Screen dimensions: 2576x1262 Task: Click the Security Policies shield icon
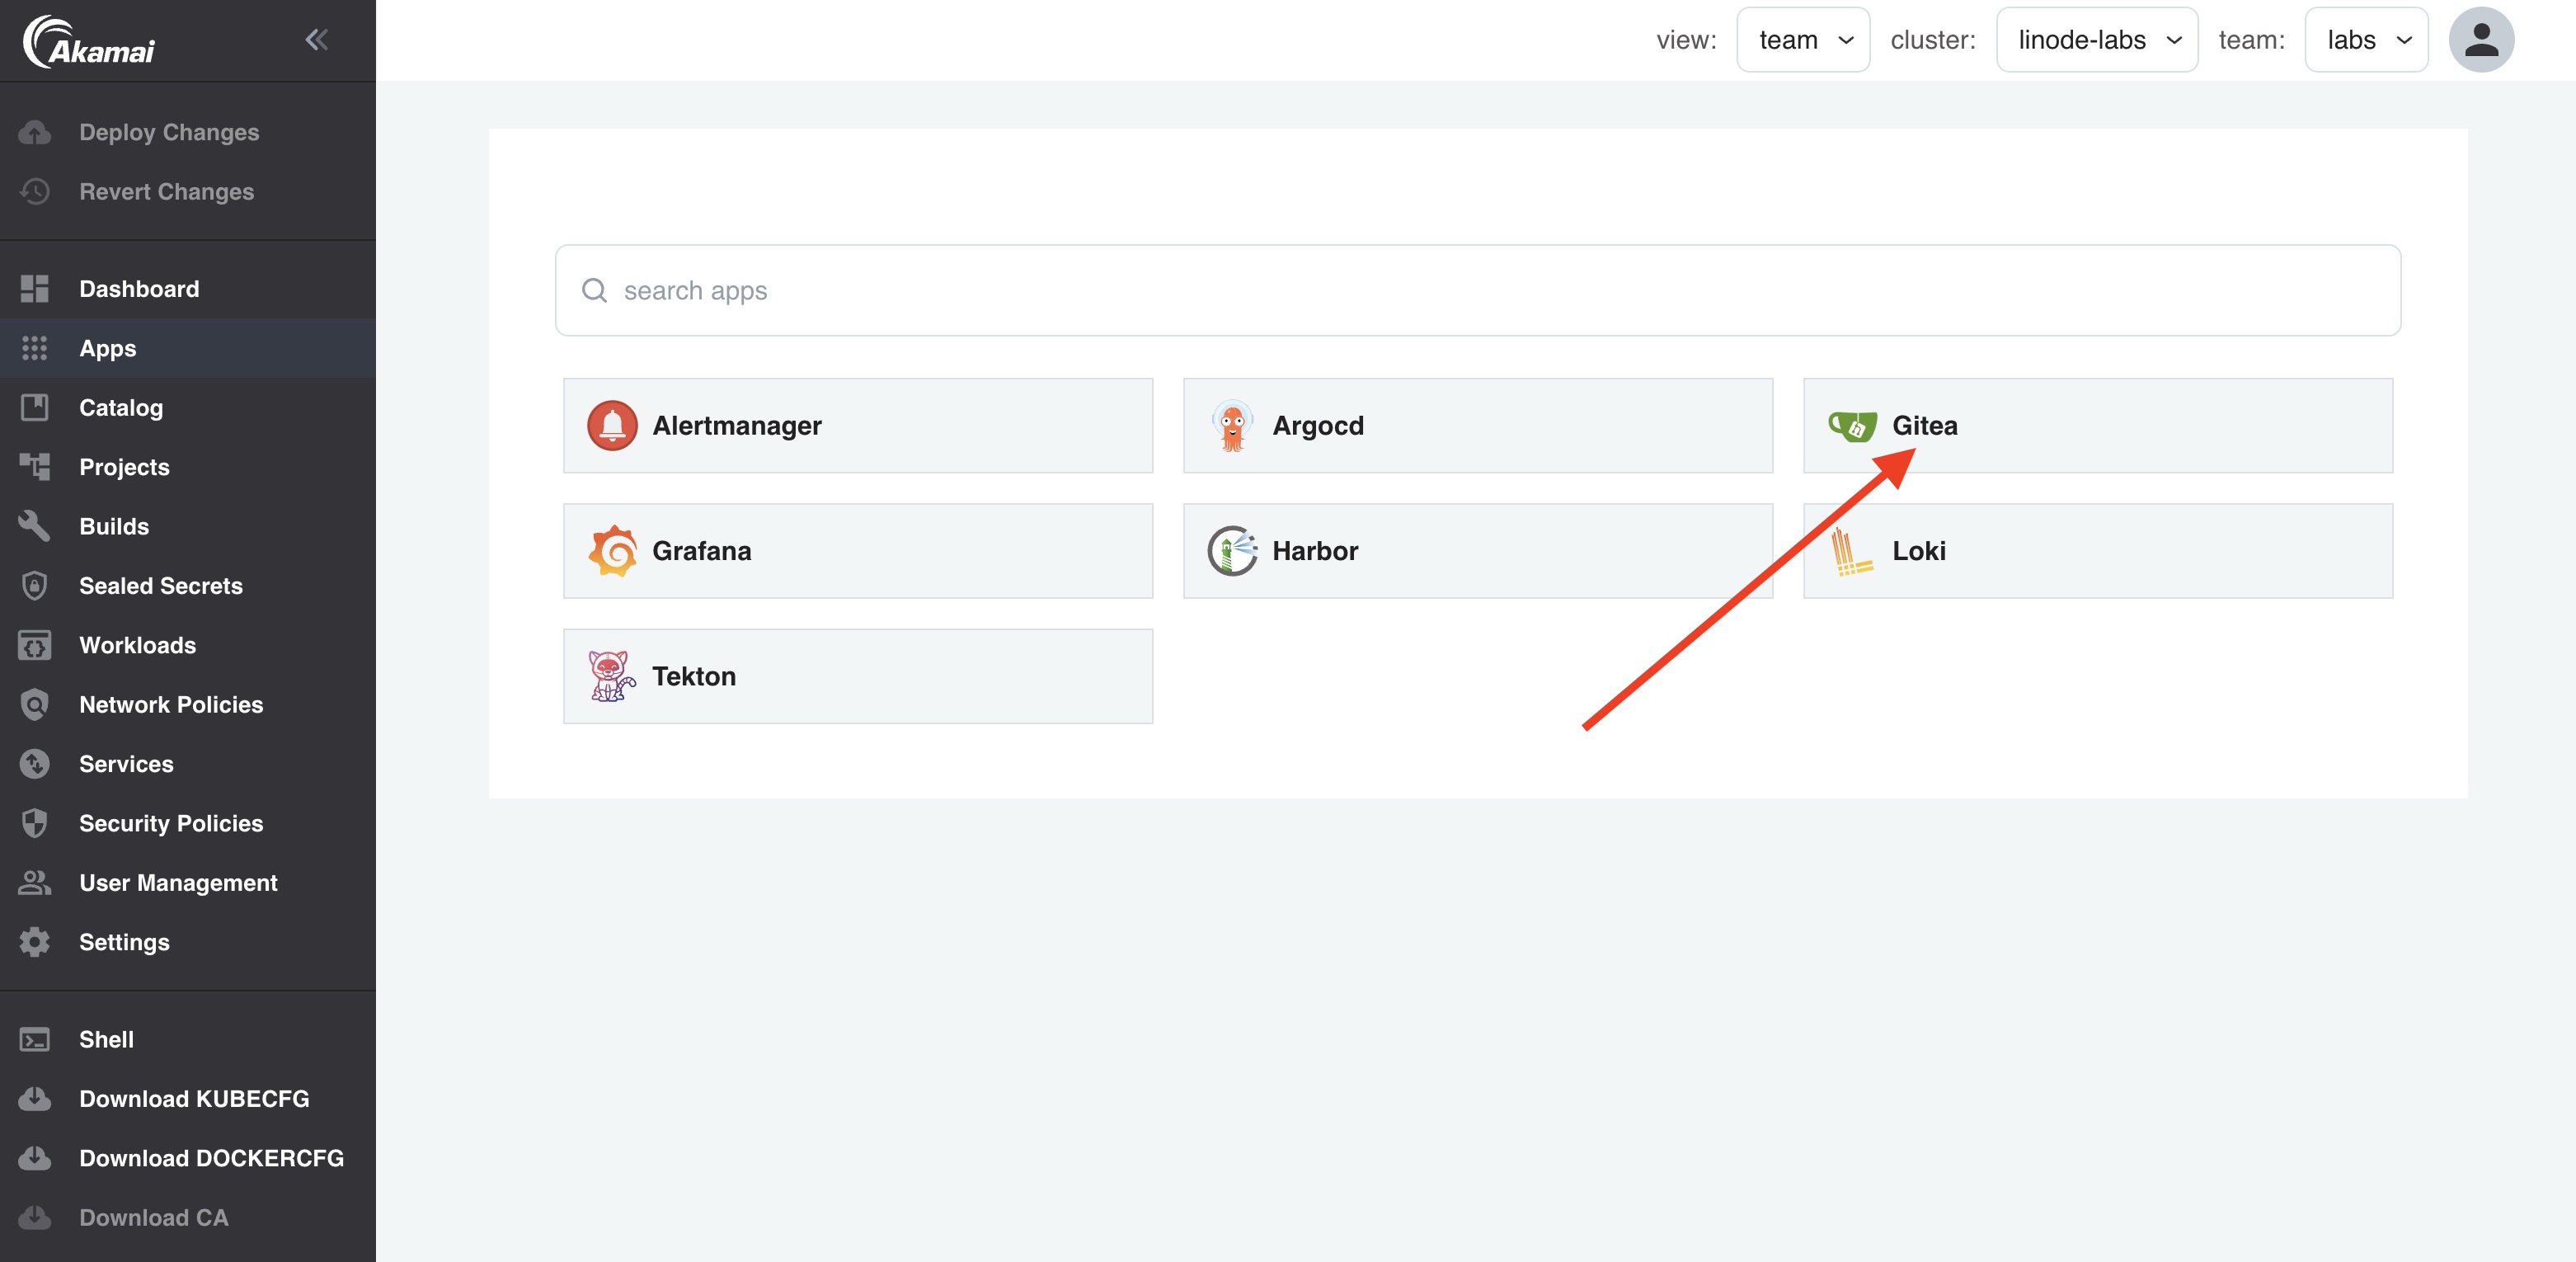tap(35, 823)
